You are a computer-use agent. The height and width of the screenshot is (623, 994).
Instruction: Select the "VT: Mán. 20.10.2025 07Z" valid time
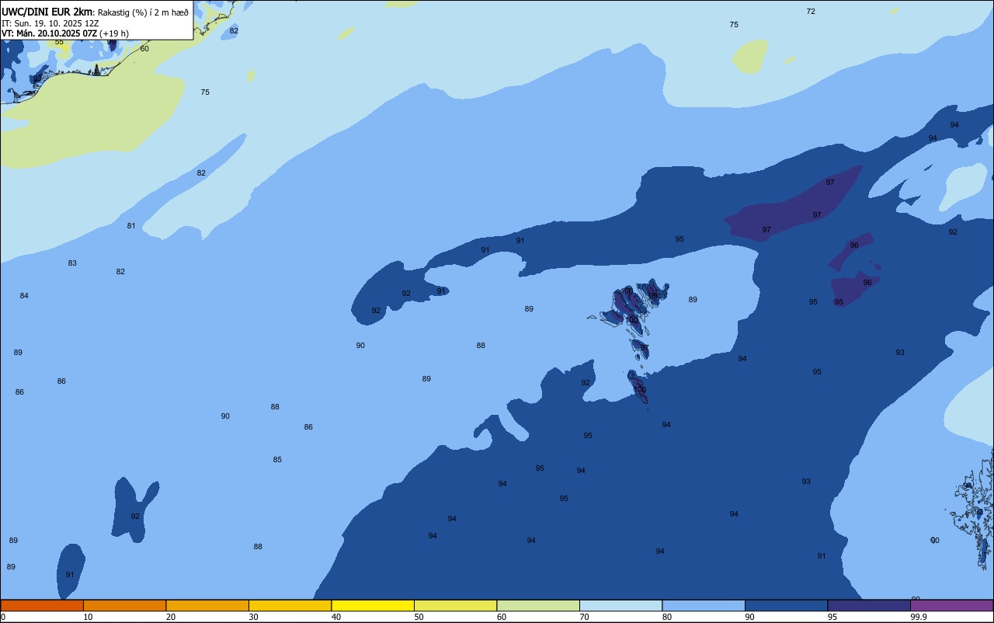click(50, 33)
